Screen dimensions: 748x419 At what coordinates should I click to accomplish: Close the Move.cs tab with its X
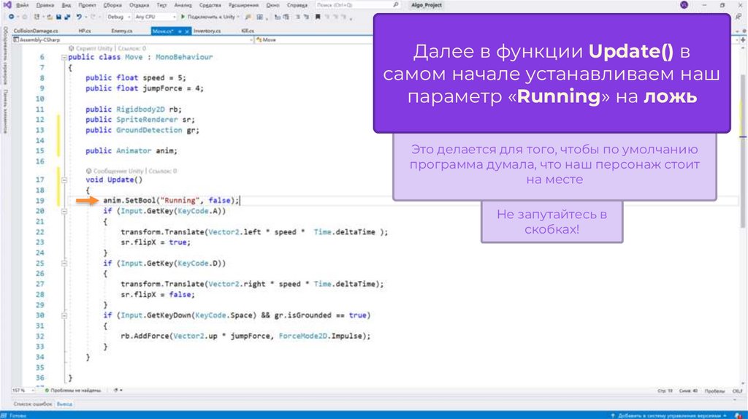[186, 31]
